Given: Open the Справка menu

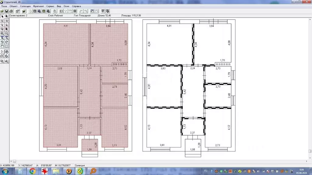Looking at the screenshot, I should coord(76,6).
